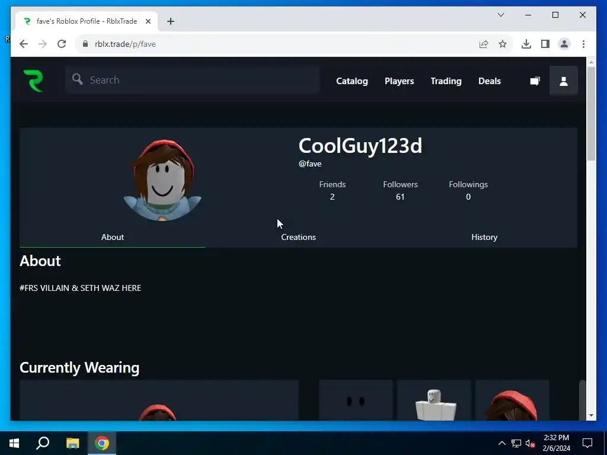Click the '#FRS VILLAIN & SETH WAZ HERE' bio text
The image size is (607, 455).
(x=81, y=288)
